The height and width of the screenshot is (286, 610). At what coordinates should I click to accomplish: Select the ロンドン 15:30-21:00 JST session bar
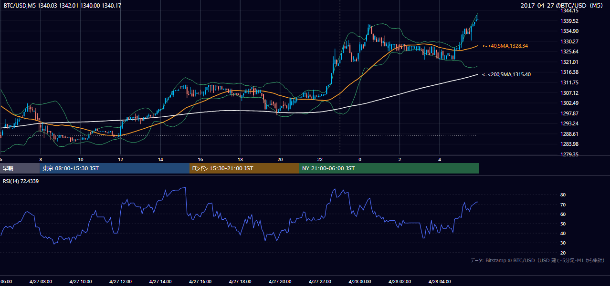(x=244, y=168)
